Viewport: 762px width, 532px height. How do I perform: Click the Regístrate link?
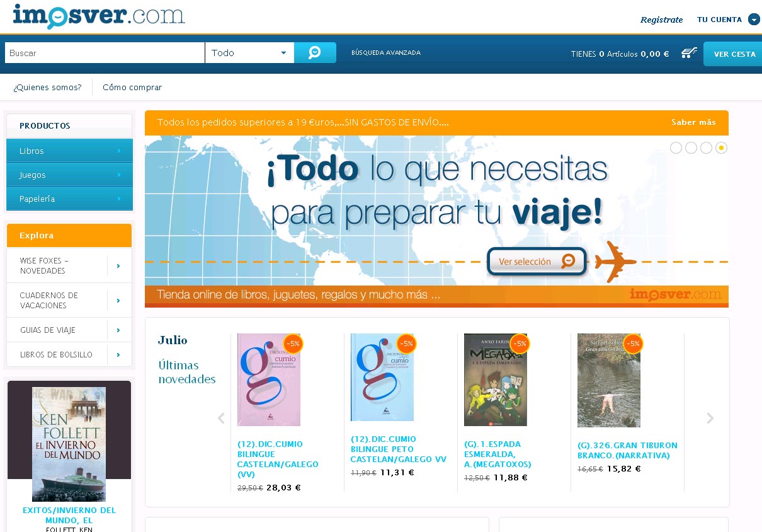click(x=662, y=20)
